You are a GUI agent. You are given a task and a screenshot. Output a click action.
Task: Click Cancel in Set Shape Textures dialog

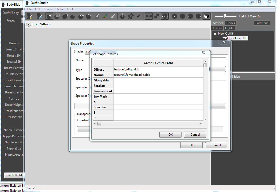point(195,135)
